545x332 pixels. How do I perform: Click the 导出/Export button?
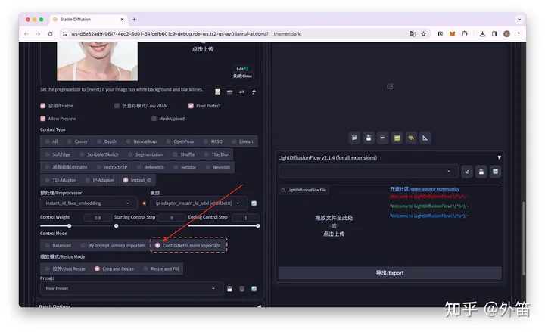coord(390,273)
